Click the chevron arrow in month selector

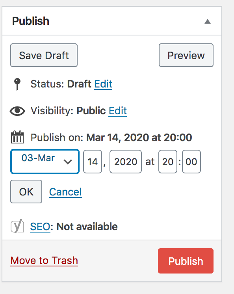click(x=68, y=162)
